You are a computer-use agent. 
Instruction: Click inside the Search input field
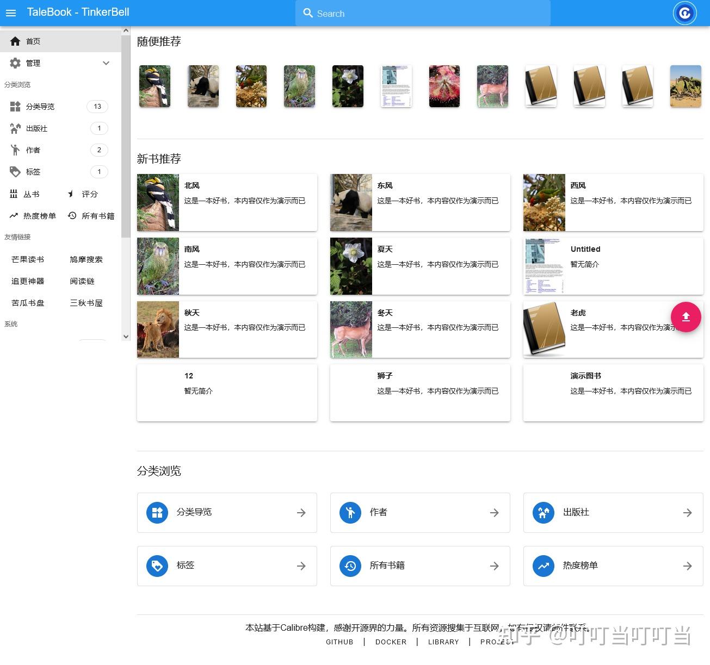424,13
